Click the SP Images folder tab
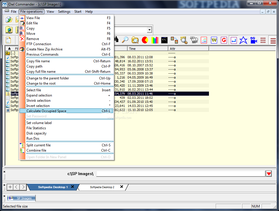Viewport: 279px width, 211px height. click(21, 198)
